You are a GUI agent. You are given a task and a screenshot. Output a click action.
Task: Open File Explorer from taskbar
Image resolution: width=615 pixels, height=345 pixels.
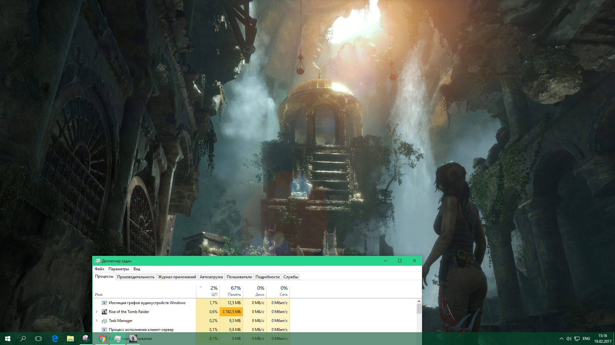[x=70, y=339]
